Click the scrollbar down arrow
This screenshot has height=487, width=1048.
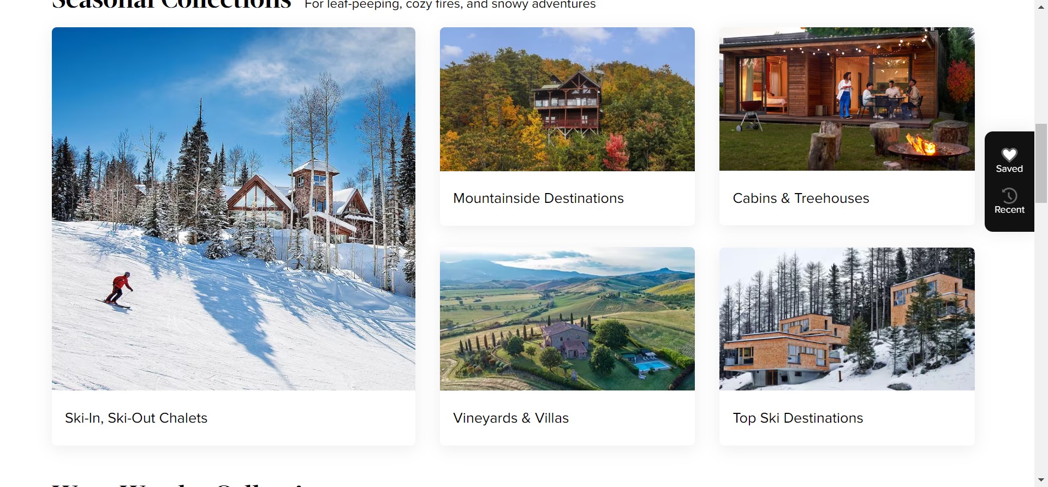[1041, 480]
